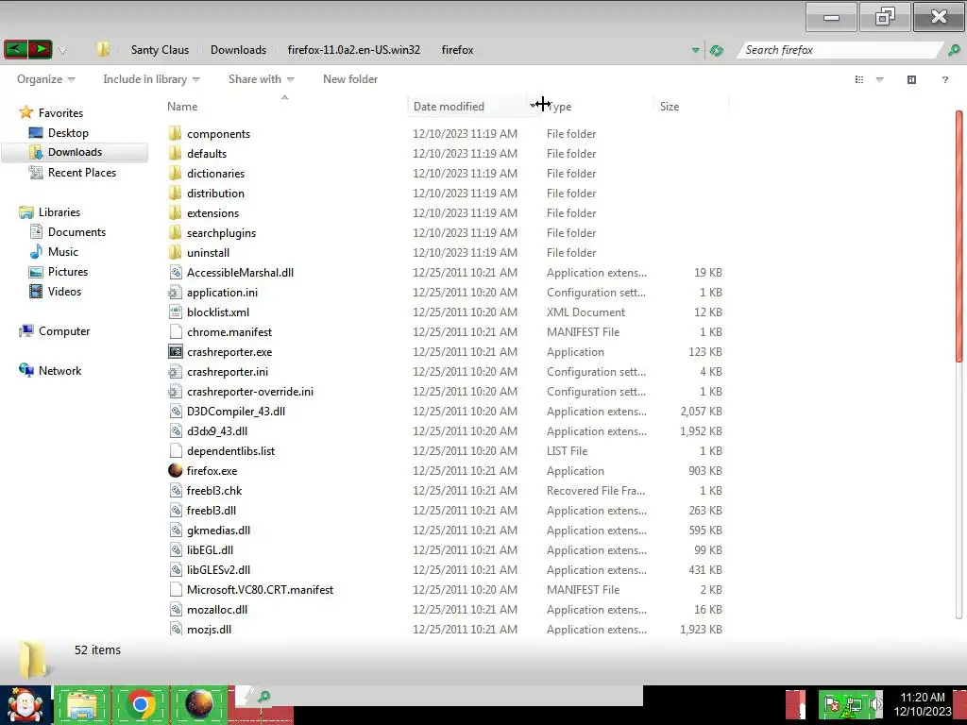967x725 pixels.
Task: Click the Help question mark icon
Action: click(944, 79)
